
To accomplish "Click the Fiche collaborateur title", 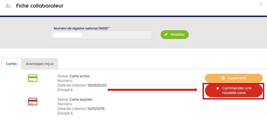I will click(x=40, y=6).
